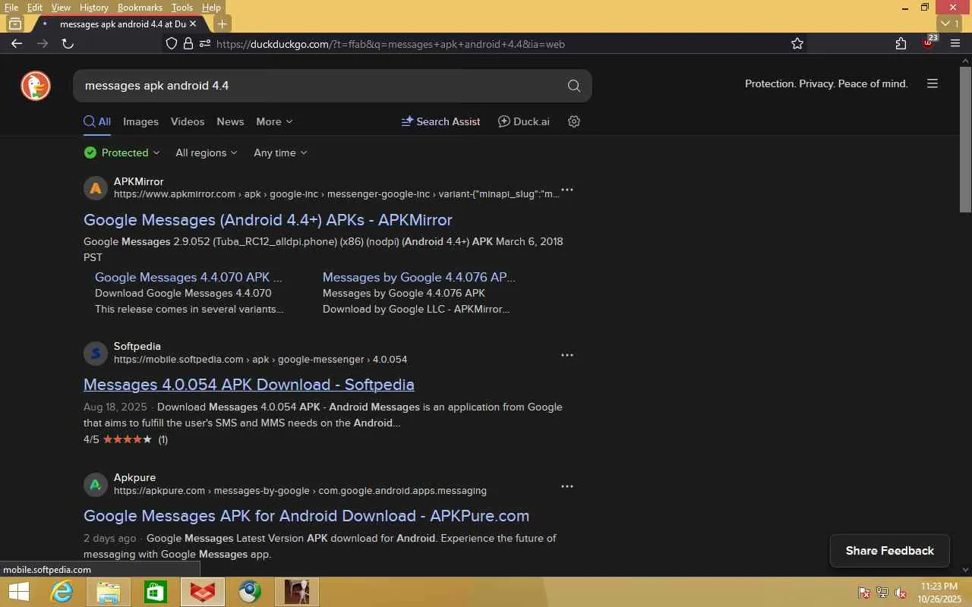The image size is (972, 607).
Task: Expand the More search categories dropdown
Action: click(274, 121)
